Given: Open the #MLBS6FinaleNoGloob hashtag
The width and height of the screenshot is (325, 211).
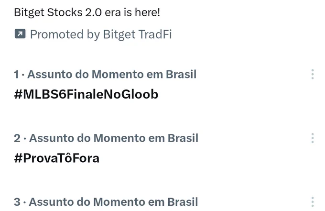Looking at the screenshot, I should click(86, 94).
